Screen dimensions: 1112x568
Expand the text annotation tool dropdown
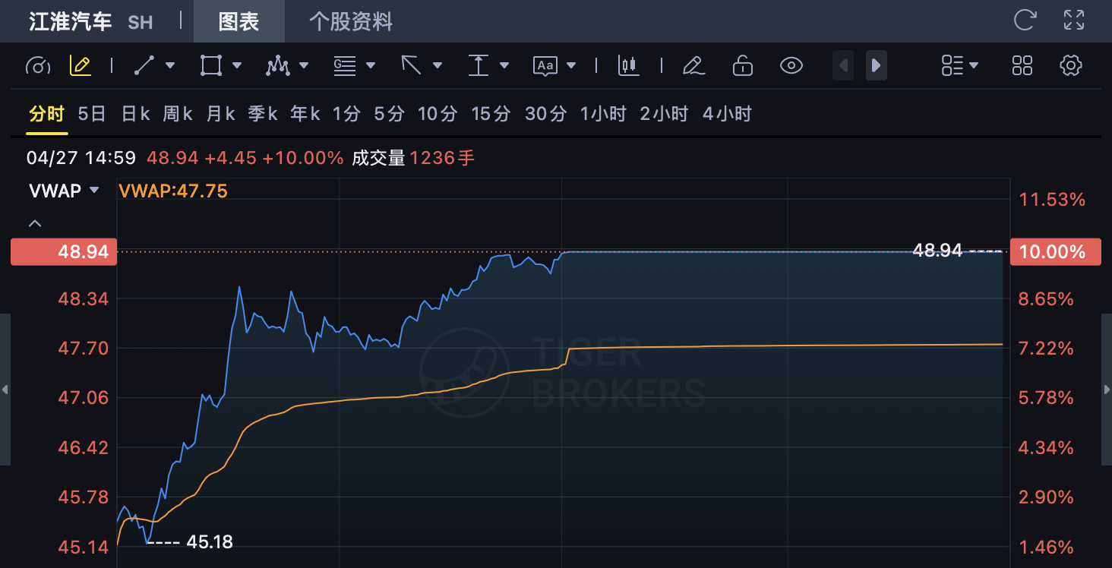[571, 66]
